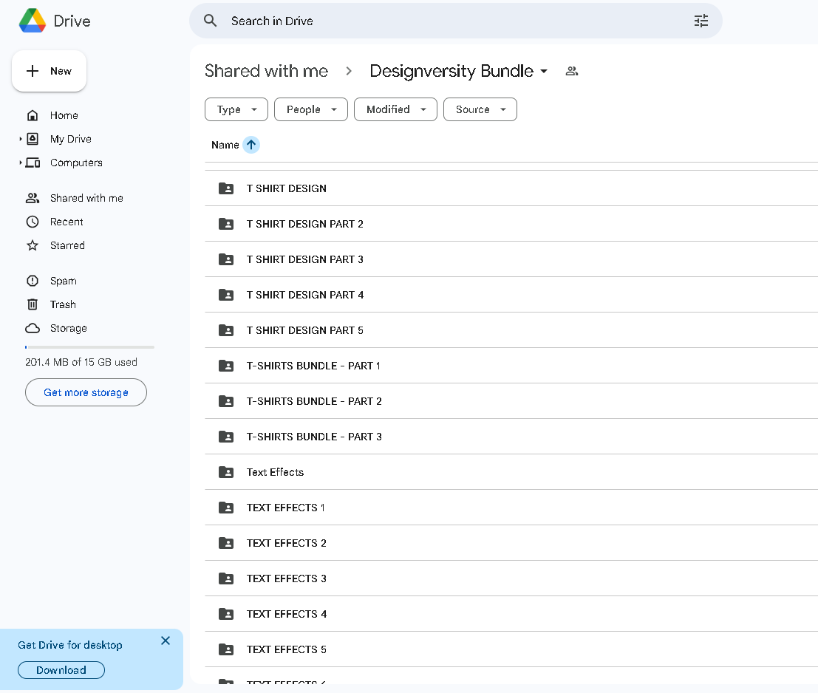818x693 pixels.
Task: Expand the Computers tree
Action: [21, 163]
